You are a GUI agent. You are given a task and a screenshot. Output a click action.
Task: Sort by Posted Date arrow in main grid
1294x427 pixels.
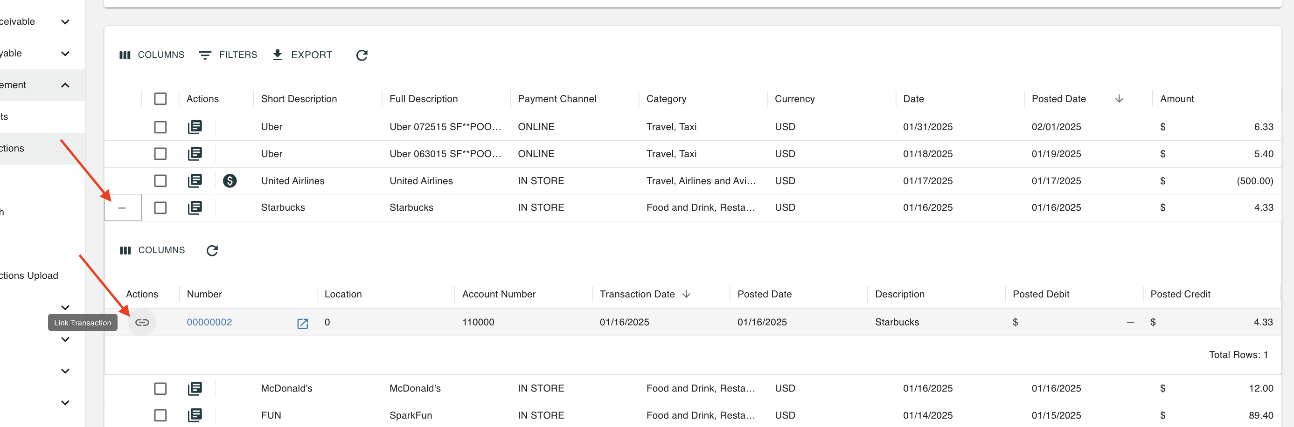(1119, 99)
